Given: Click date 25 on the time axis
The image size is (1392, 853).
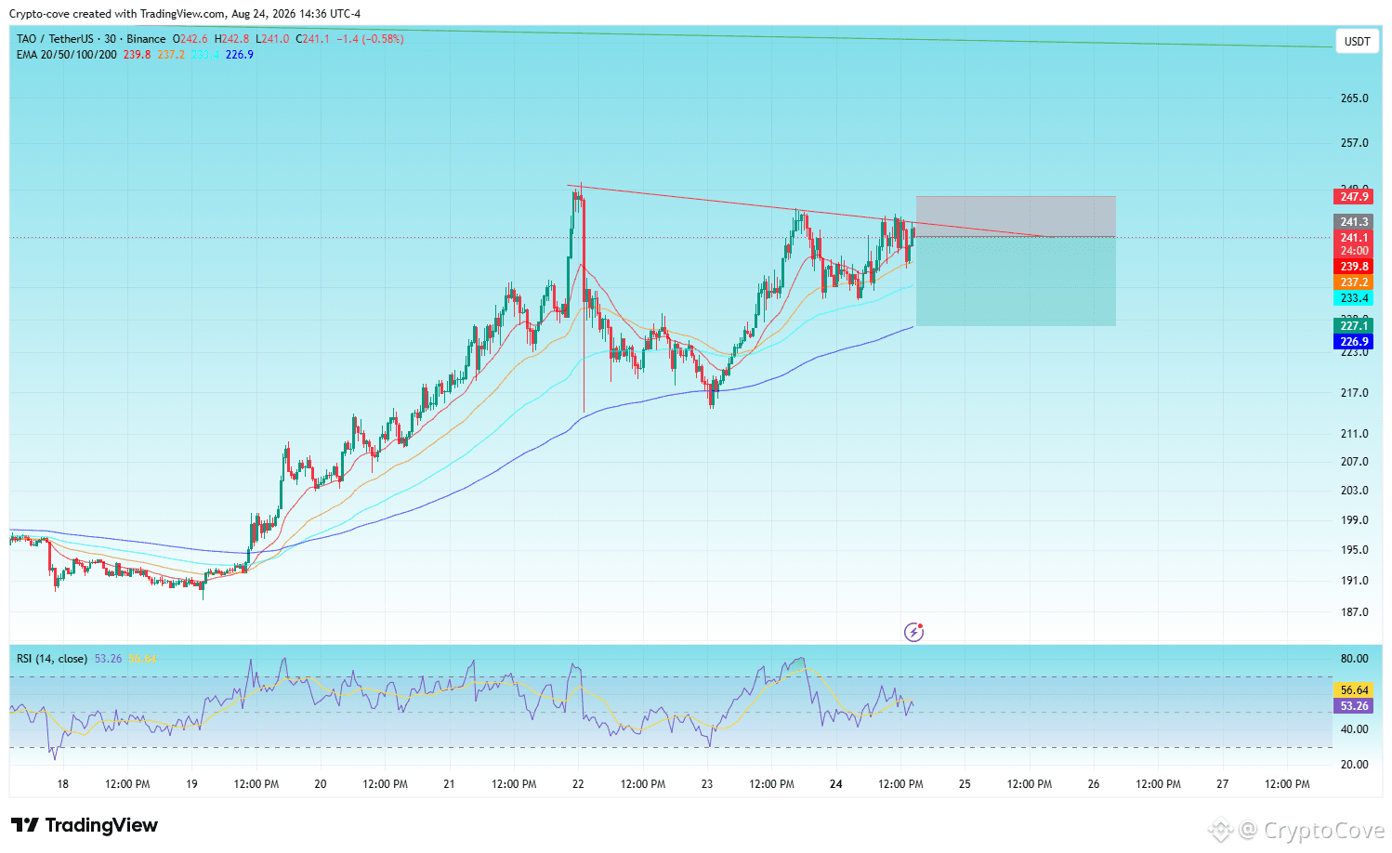Looking at the screenshot, I should tap(965, 784).
